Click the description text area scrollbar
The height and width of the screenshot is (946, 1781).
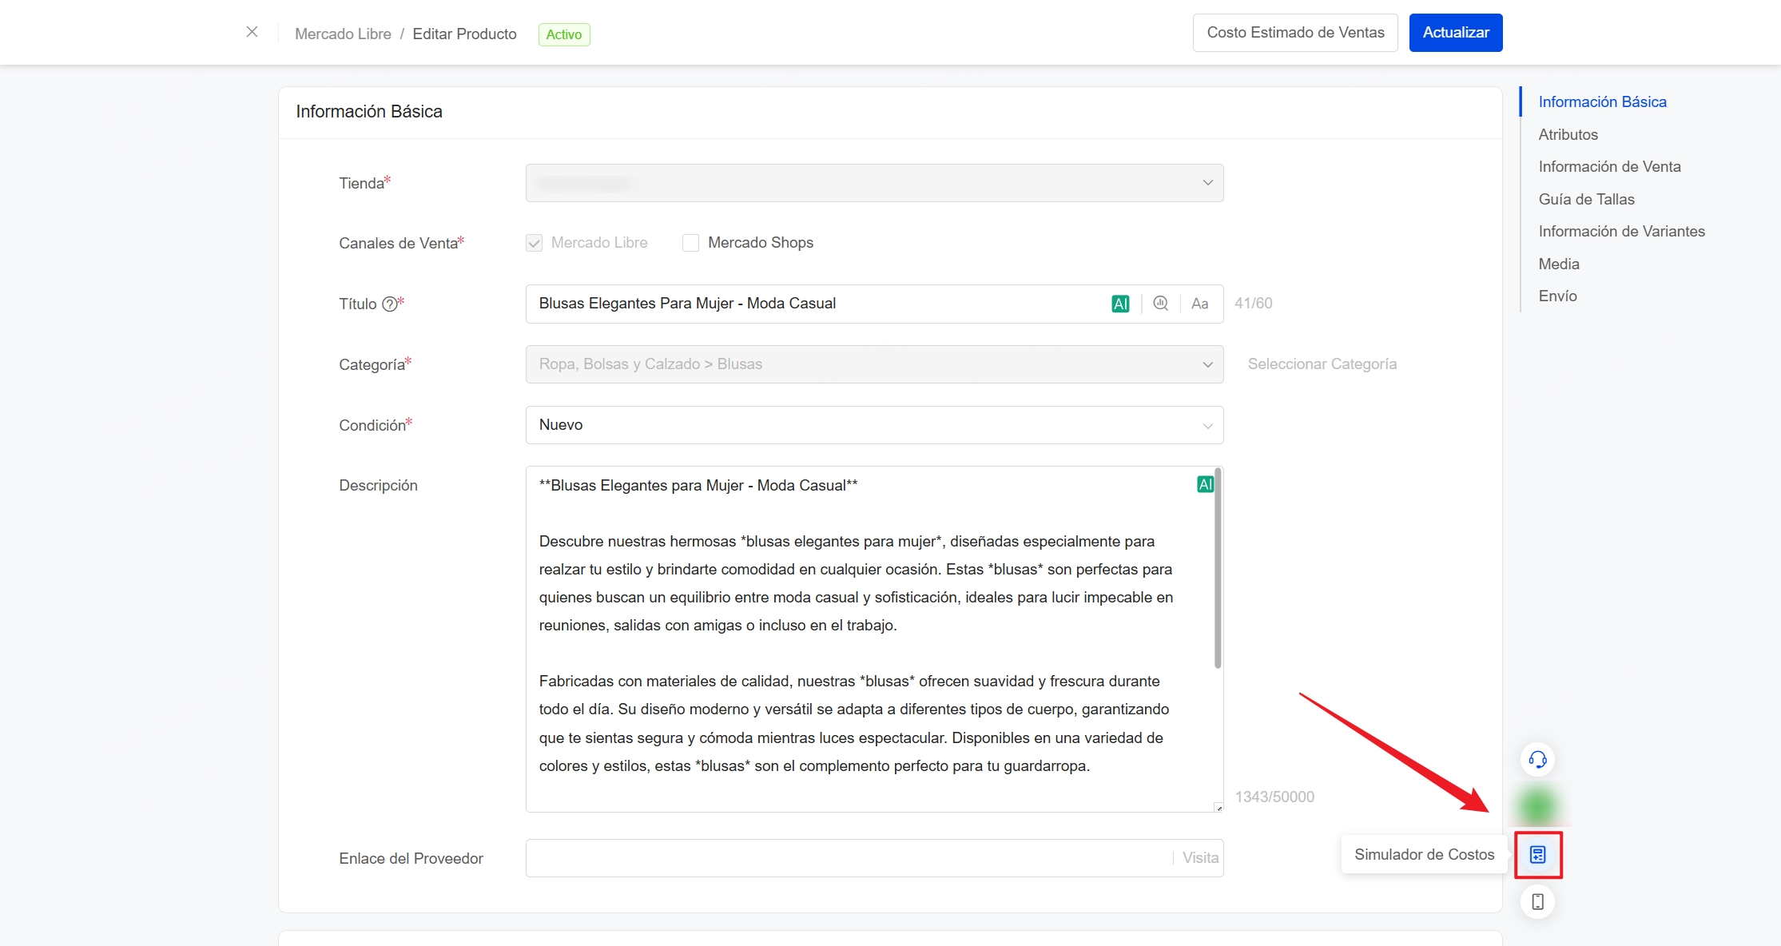point(1218,567)
